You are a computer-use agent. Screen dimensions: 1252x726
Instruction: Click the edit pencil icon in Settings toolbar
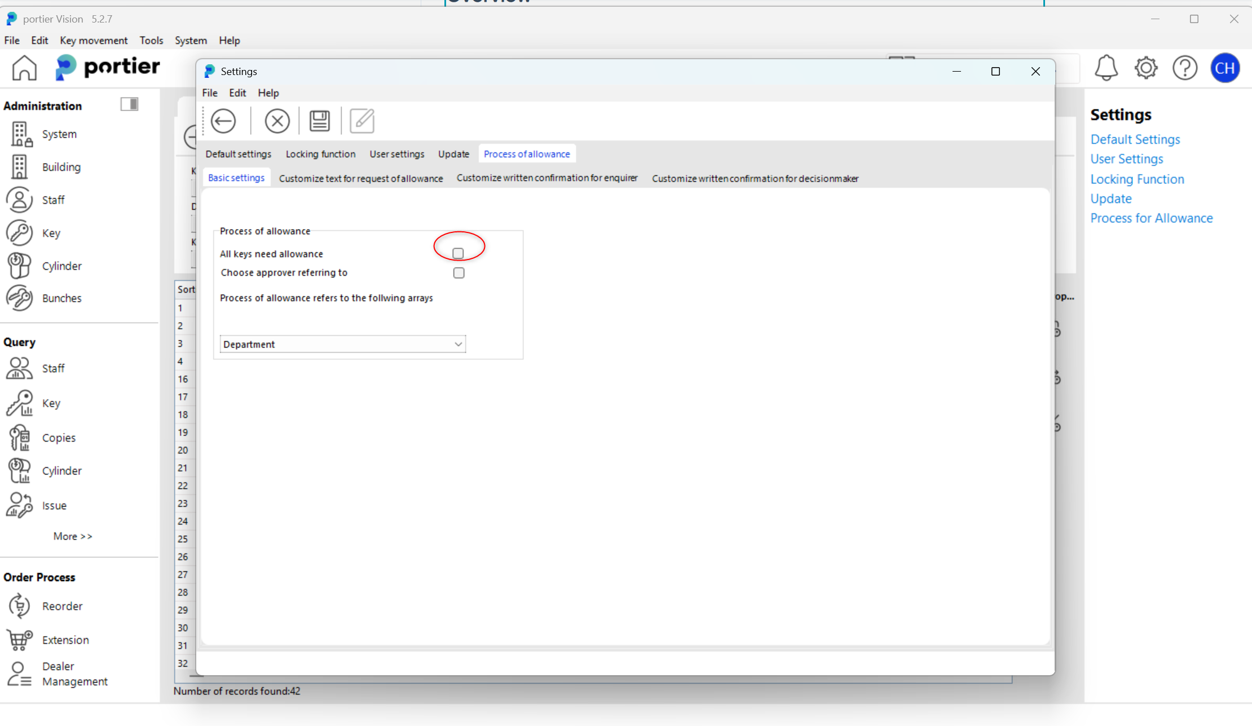(x=362, y=121)
